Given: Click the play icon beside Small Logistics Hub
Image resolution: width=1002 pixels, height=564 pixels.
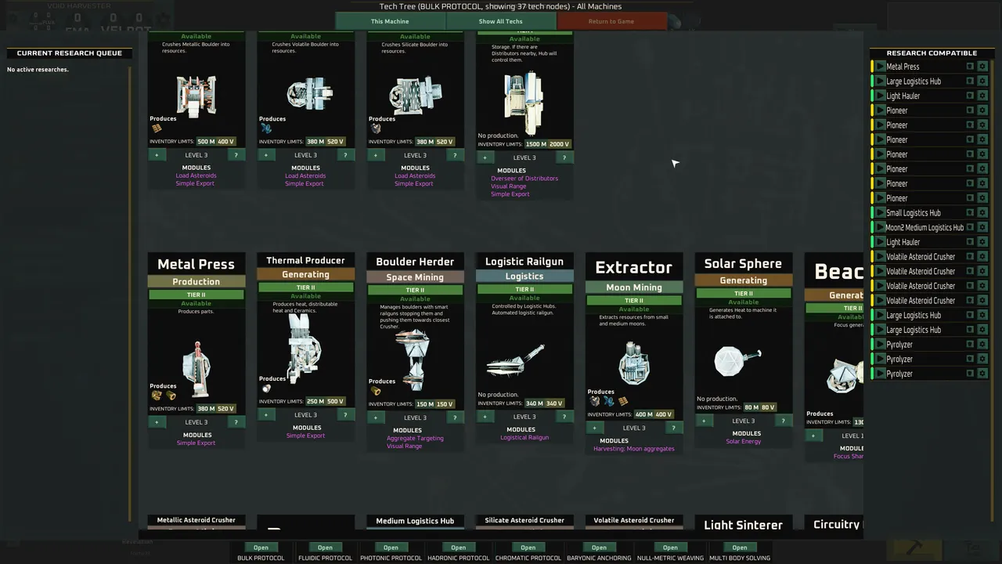Looking at the screenshot, I should point(880,213).
